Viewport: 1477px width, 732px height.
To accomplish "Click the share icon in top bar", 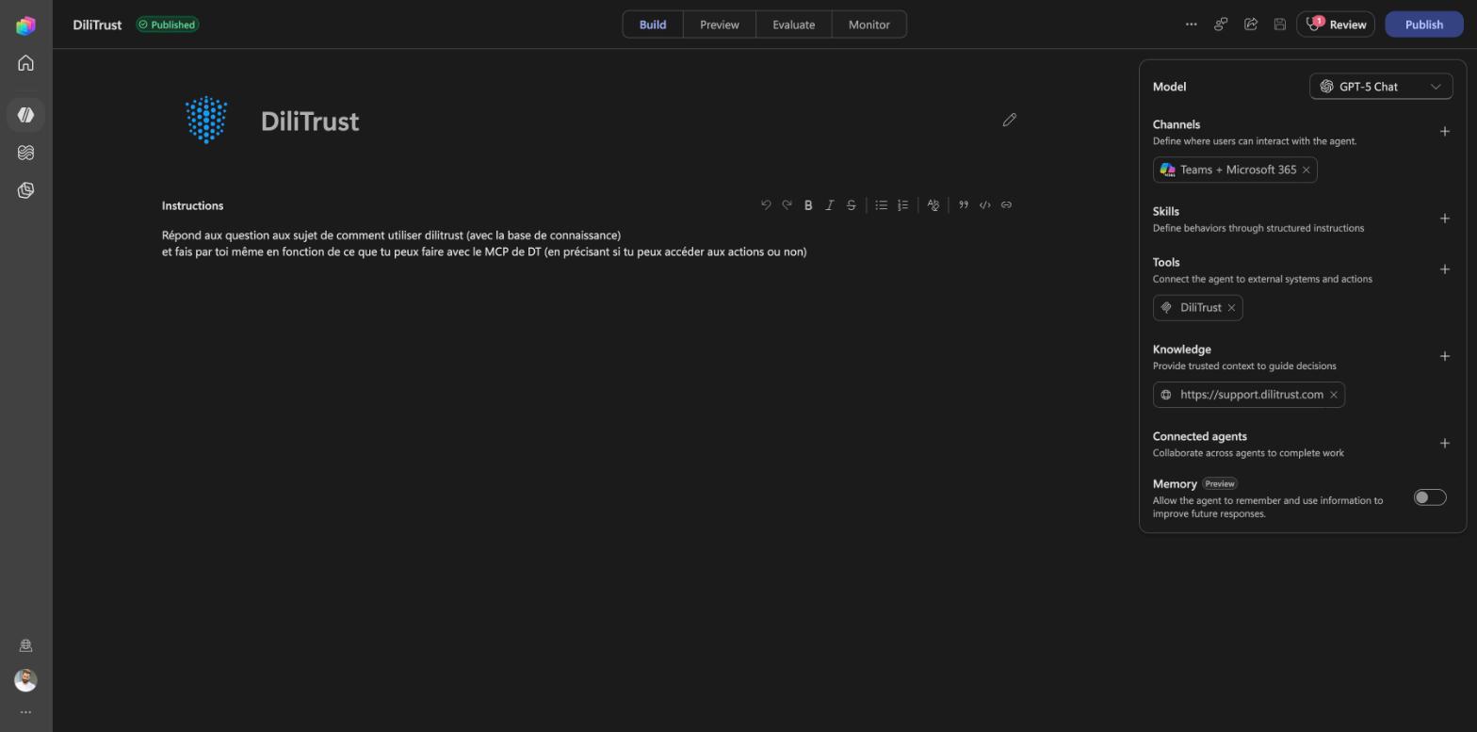I will coord(1251,24).
